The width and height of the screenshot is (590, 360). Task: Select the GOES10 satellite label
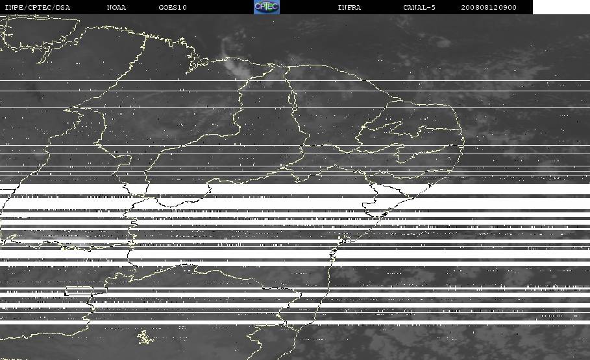point(173,8)
